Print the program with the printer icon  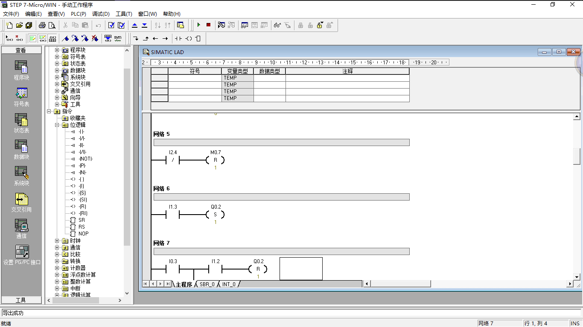(42, 25)
